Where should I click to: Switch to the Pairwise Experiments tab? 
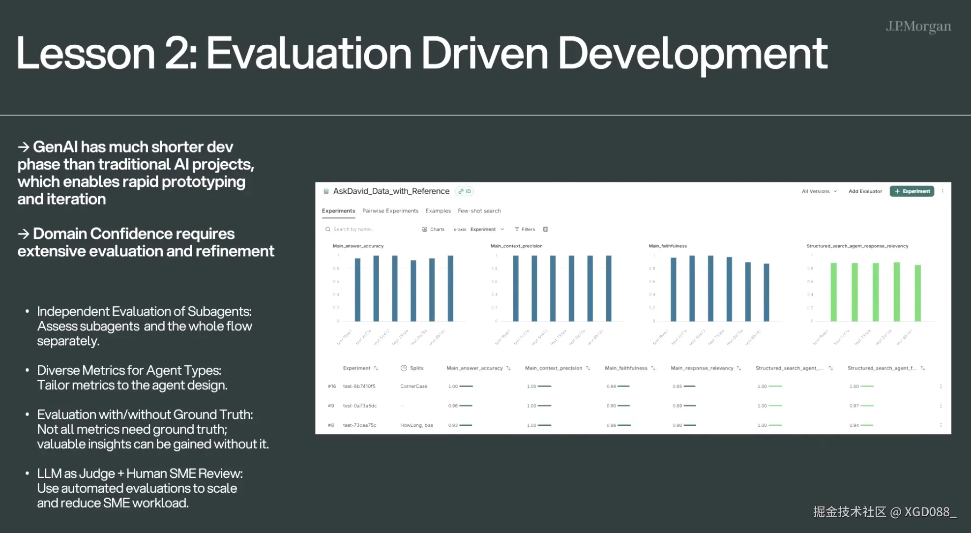390,211
